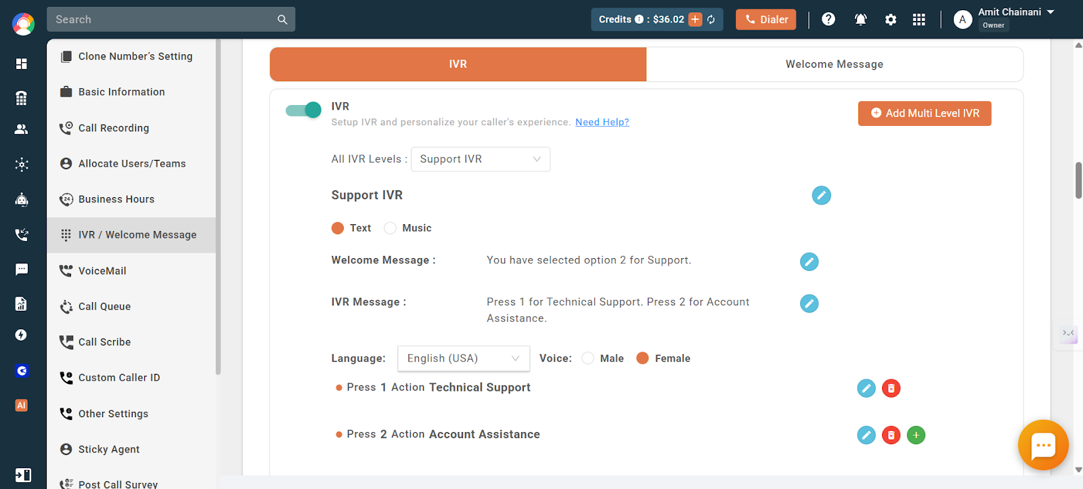Click the search magnifier icon
Screen dimensions: 1083x489
coord(282,20)
